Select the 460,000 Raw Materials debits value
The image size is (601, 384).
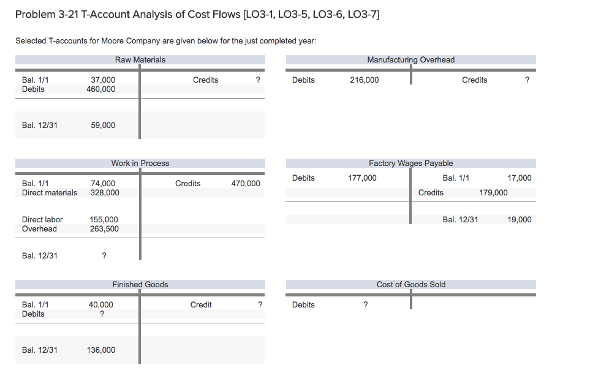tap(102, 89)
